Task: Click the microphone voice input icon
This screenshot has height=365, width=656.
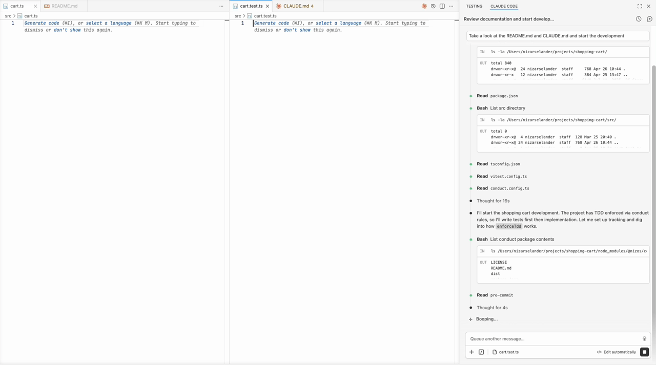Action: pos(644,338)
